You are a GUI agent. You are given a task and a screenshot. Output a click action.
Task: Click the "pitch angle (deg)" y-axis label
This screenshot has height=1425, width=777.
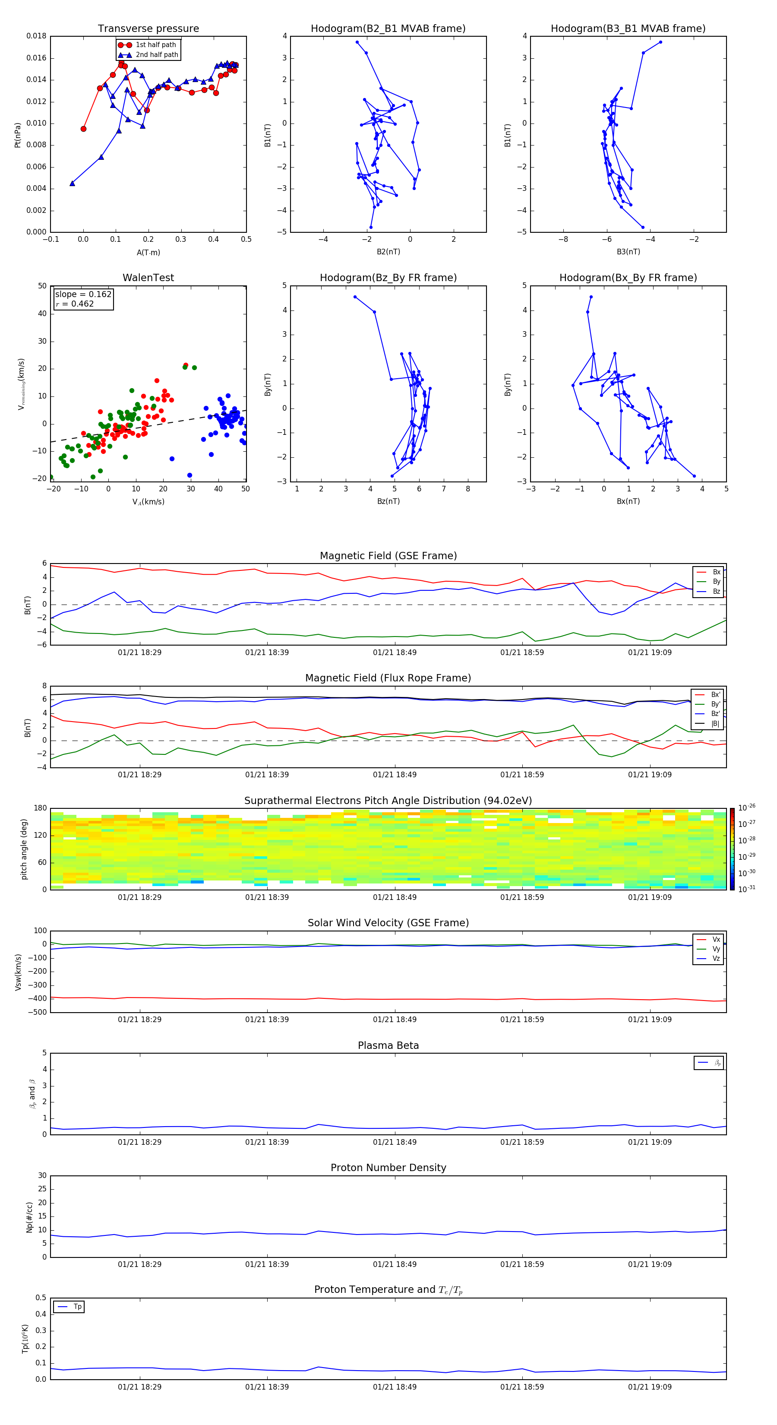pyautogui.click(x=24, y=849)
